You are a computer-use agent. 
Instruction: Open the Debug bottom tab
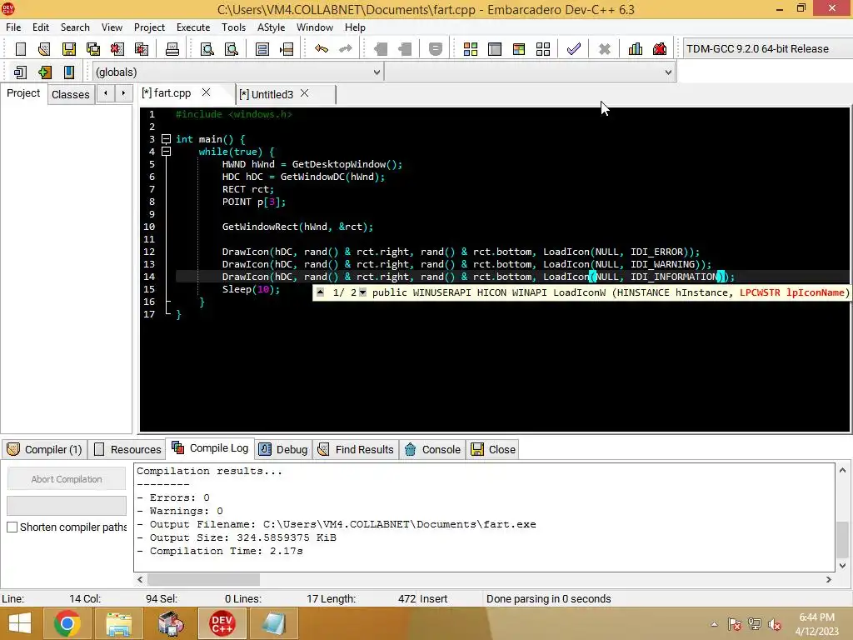pyautogui.click(x=283, y=449)
